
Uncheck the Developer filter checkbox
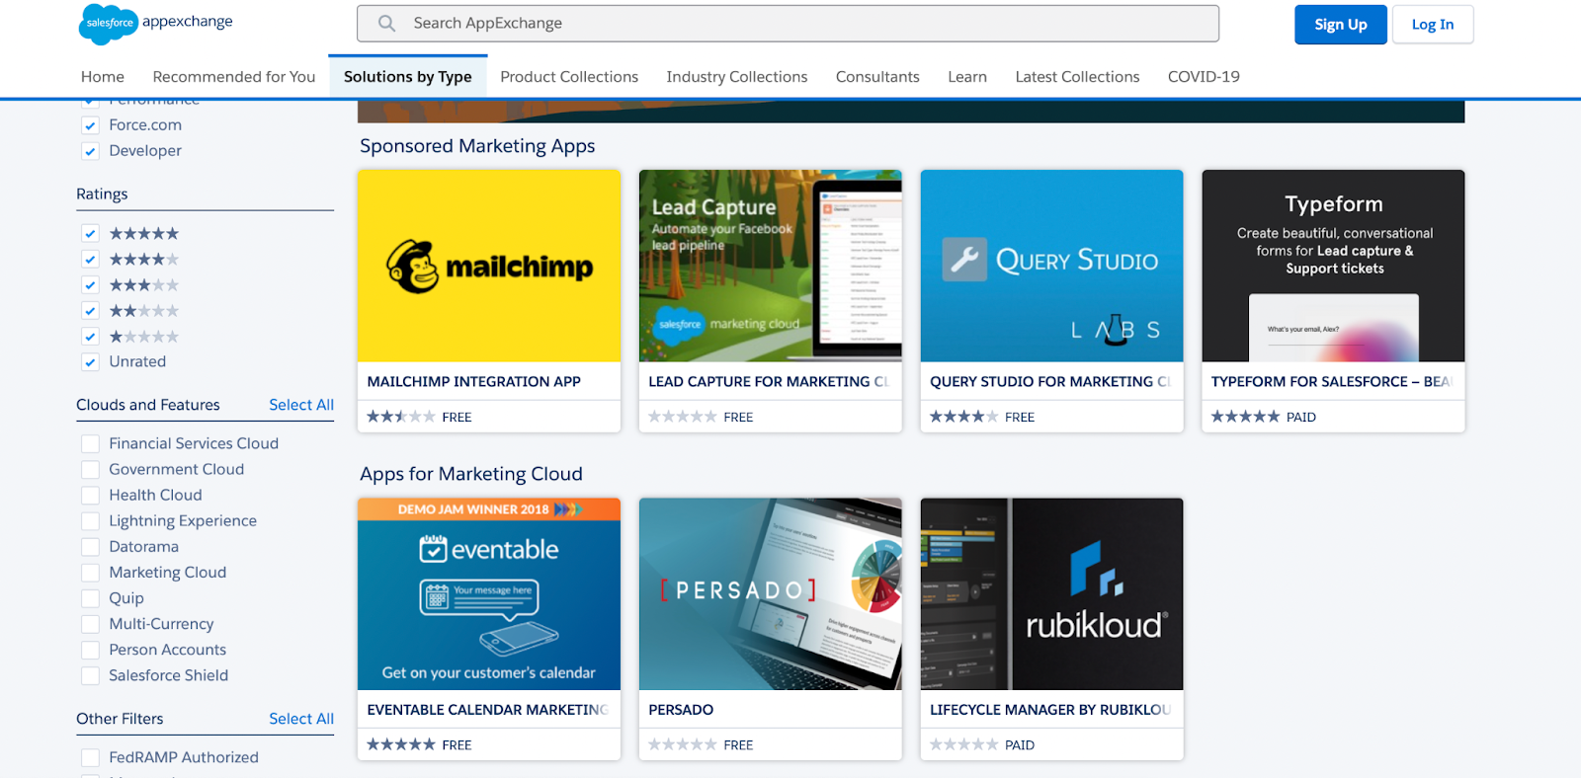click(x=90, y=151)
